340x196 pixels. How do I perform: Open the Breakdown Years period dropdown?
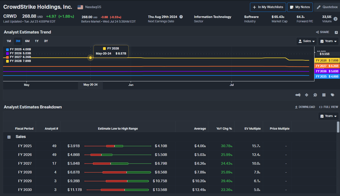coord(329,116)
